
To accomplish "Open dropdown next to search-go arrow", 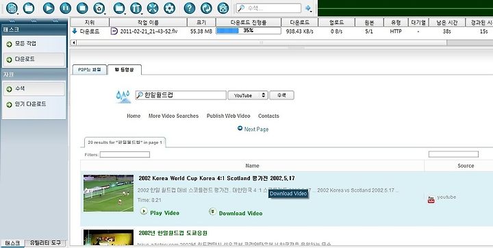I will [x=311, y=12].
